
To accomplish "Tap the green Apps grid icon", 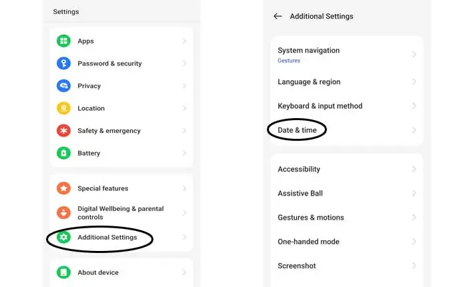I will tap(64, 41).
